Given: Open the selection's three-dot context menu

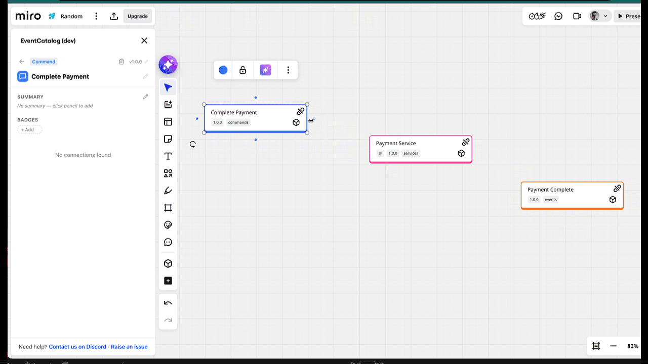Looking at the screenshot, I should 288,70.
